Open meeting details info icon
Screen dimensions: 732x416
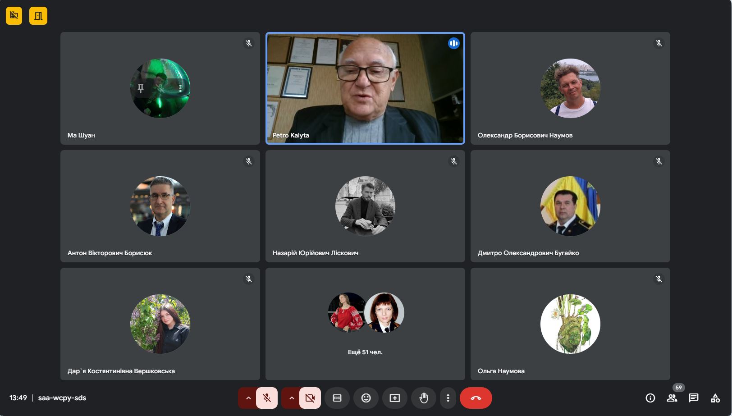(650, 398)
